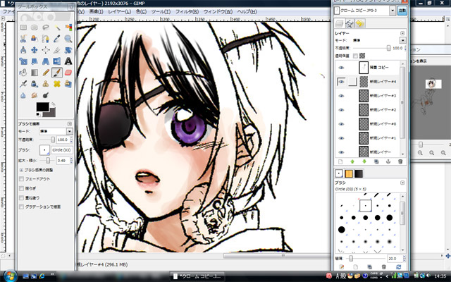Raise the layer with the up arrow button
This screenshot has height=282, width=451.
tap(352, 161)
